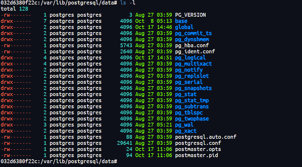Click postmaster.opts file name
The image size is (302, 167).
point(198,149)
